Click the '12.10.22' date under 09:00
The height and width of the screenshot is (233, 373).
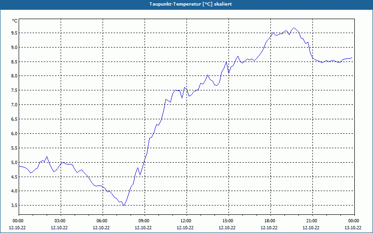coord(143,227)
